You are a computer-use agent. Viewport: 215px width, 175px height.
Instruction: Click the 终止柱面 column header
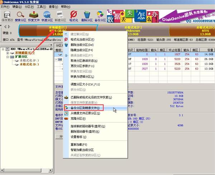click(175, 50)
